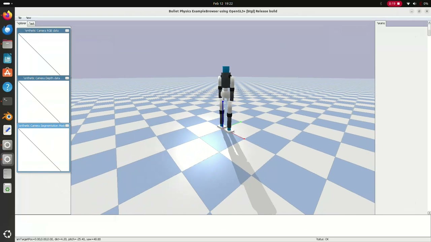Click the Synthetic Camera Depth data title bar
This screenshot has width=431, height=242.
click(43, 78)
